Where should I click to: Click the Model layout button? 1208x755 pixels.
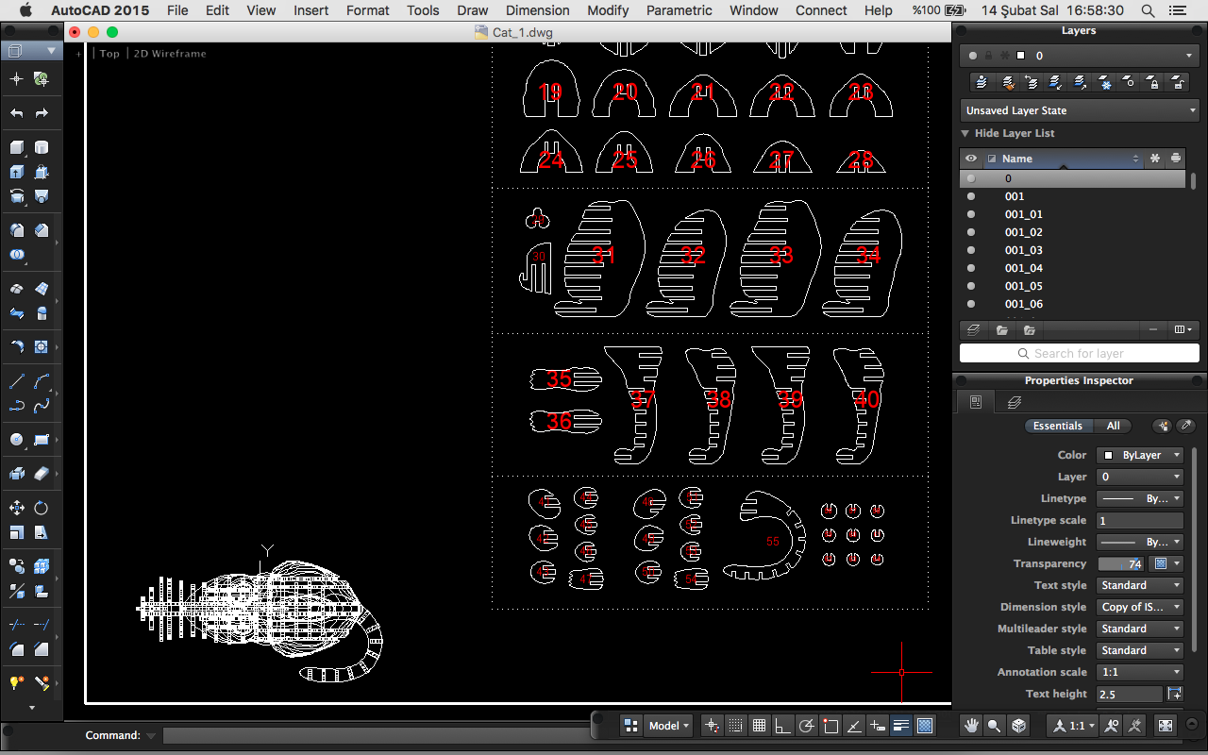click(x=663, y=726)
